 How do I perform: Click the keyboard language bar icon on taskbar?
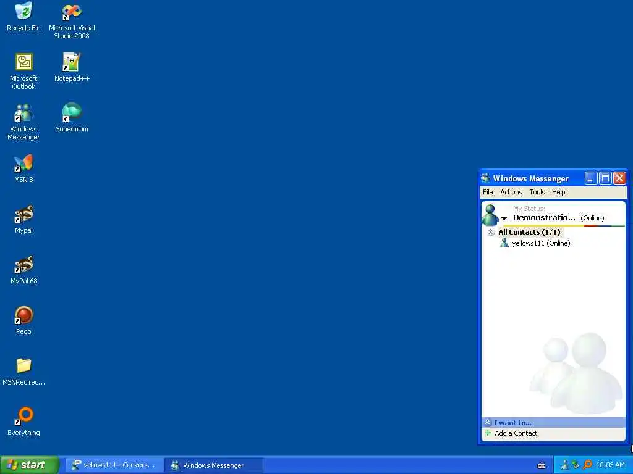pyautogui.click(x=542, y=465)
